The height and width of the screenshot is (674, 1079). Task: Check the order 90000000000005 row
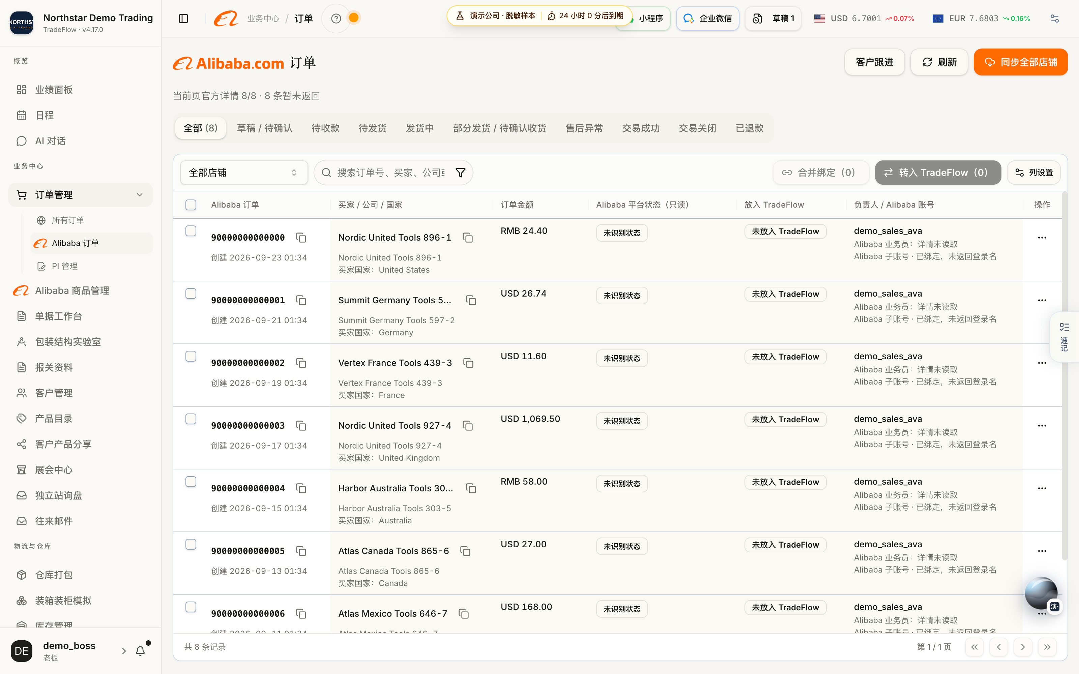point(191,544)
